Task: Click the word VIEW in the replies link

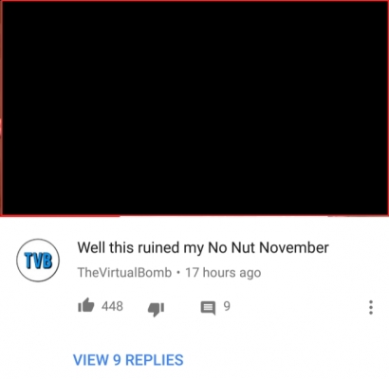Action: [91, 360]
